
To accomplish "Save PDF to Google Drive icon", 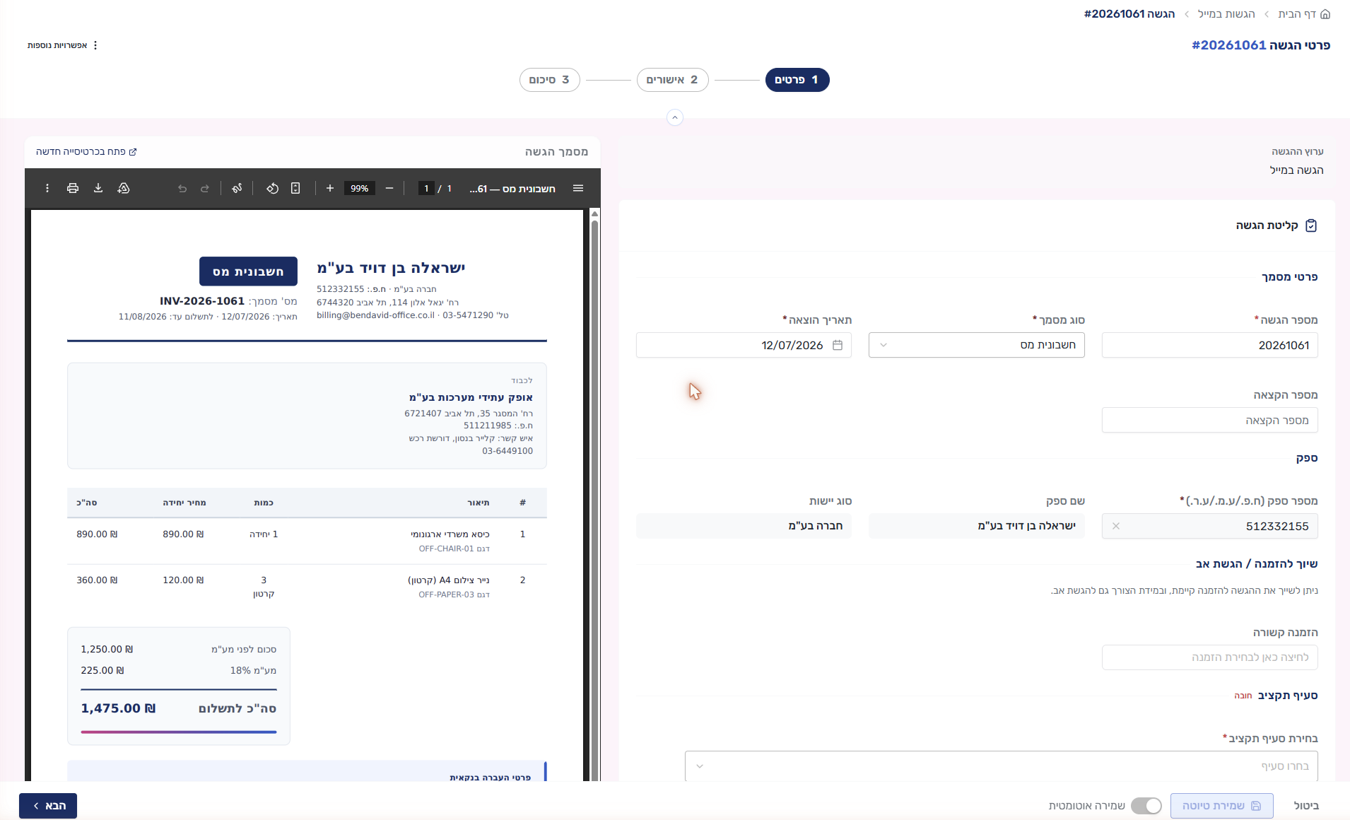I will [124, 188].
